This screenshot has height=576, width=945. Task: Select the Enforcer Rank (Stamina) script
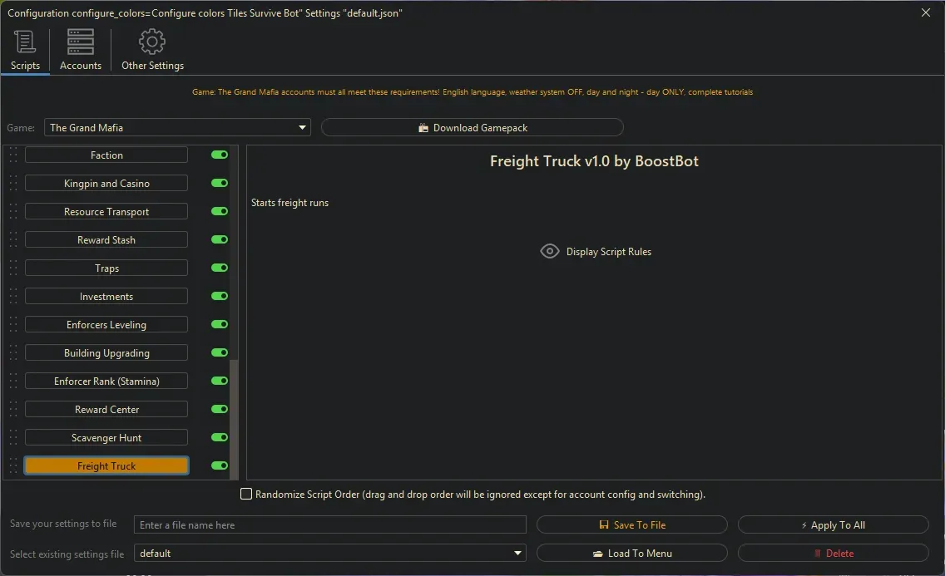point(106,382)
